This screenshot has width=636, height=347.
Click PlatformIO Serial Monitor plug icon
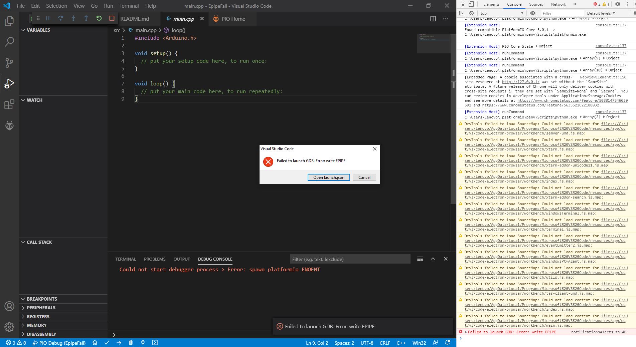pos(143,343)
